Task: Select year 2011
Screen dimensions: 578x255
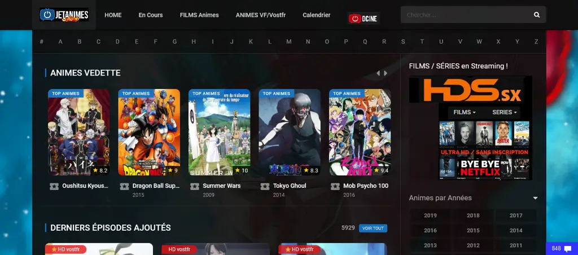Action: click(x=516, y=245)
